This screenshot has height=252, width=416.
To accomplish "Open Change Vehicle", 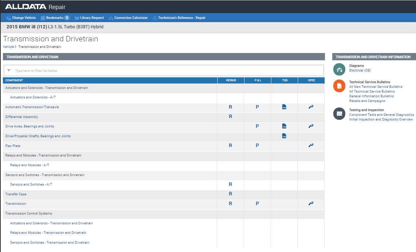I will pos(21,18).
